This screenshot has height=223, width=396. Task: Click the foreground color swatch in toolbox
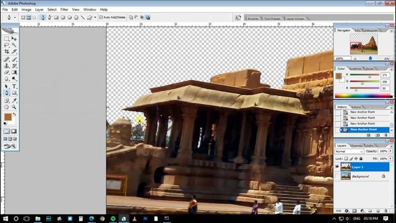coord(8,117)
